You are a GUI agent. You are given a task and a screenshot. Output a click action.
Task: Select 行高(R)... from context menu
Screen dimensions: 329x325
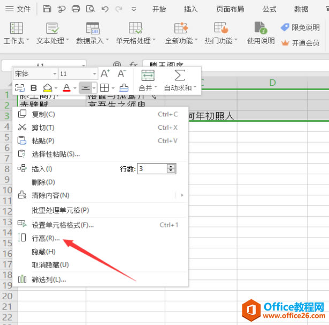pos(100,238)
